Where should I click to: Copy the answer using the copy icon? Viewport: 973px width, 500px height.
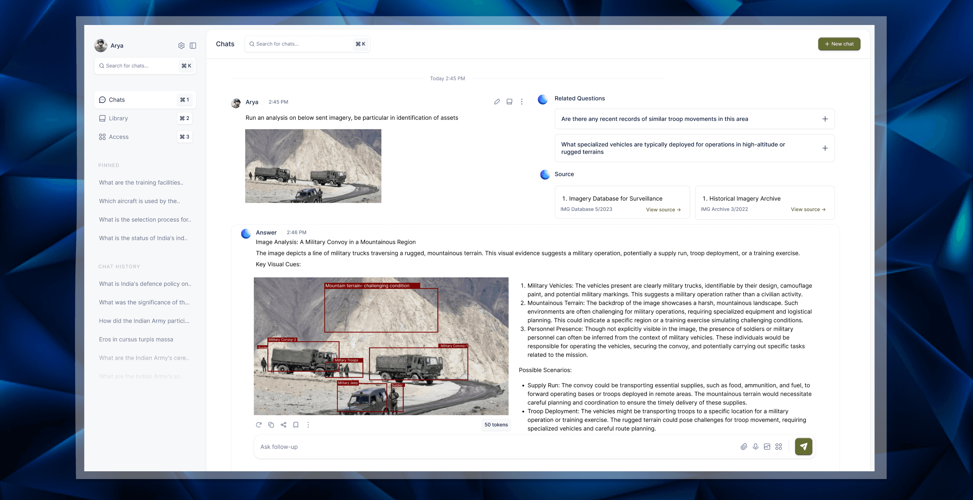(x=271, y=424)
